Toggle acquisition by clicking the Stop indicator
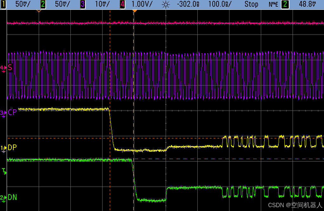324x211 pixels. tap(251, 4)
